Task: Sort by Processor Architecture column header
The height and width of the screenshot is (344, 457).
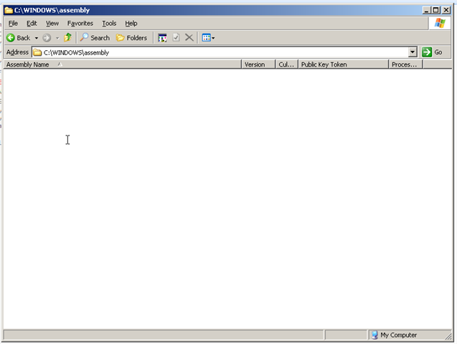Action: pyautogui.click(x=406, y=64)
